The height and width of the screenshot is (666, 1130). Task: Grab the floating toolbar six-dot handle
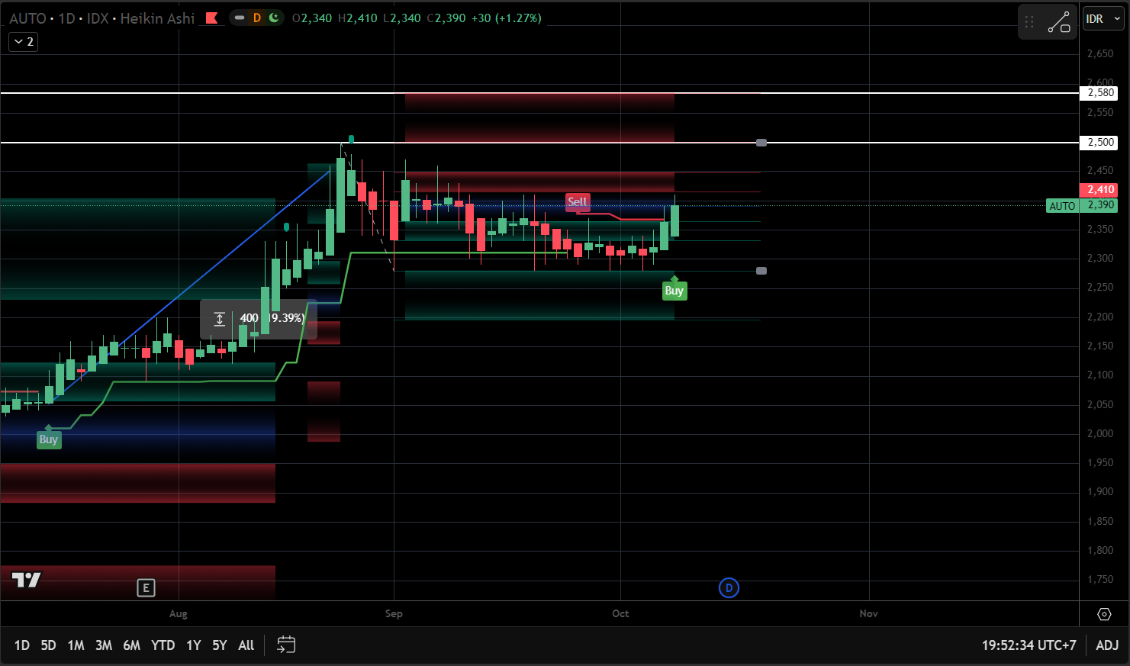(x=1029, y=22)
